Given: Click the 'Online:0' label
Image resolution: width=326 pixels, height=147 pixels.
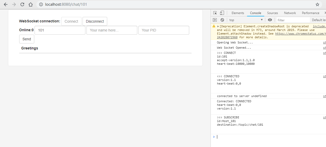Looking at the screenshot, I should click(26, 30).
